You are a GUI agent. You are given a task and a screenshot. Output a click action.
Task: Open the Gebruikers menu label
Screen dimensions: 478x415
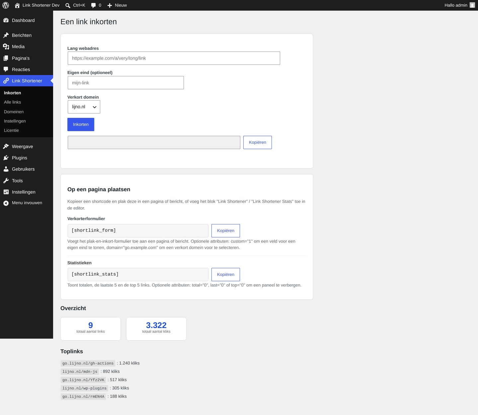coord(23,169)
